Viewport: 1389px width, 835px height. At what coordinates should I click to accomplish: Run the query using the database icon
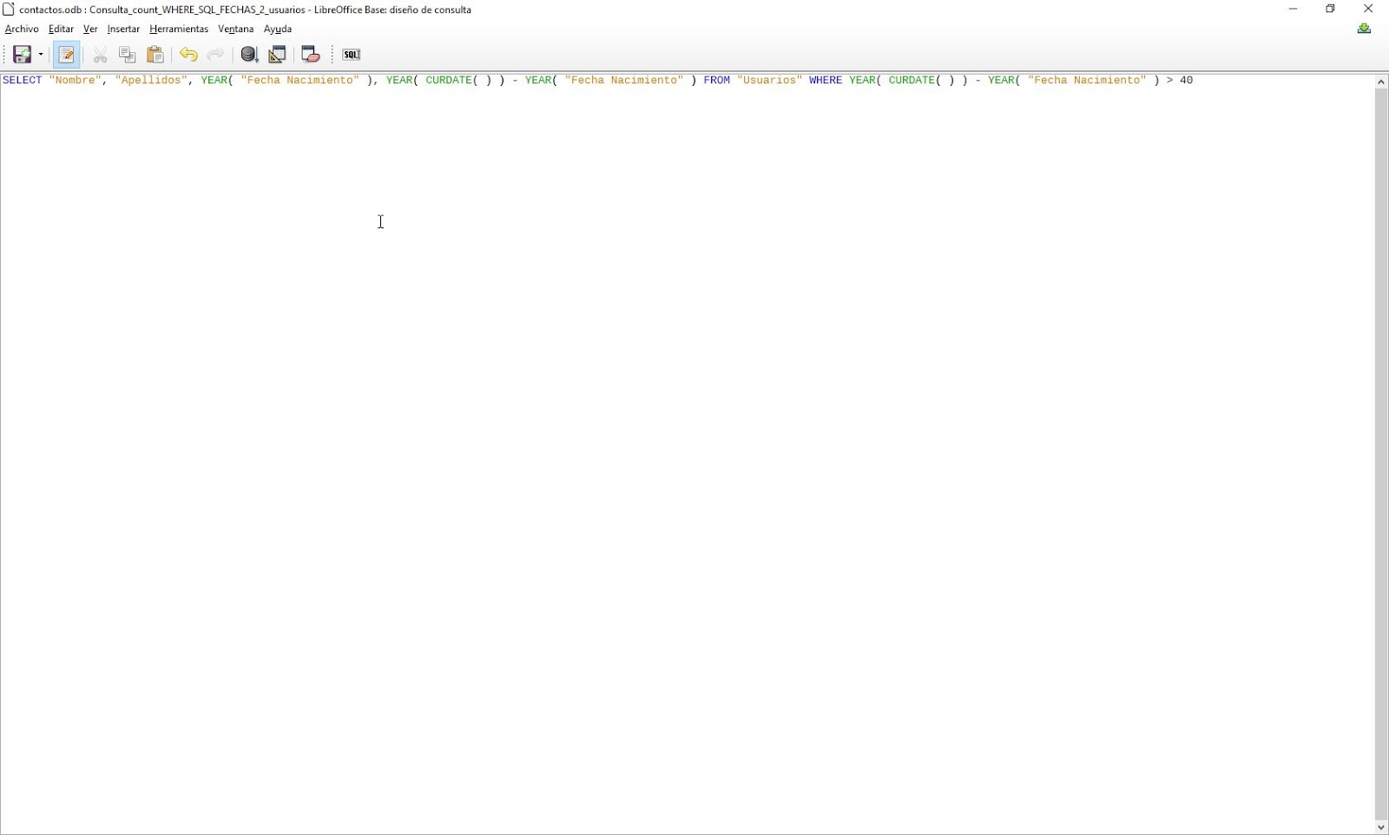coord(249,55)
